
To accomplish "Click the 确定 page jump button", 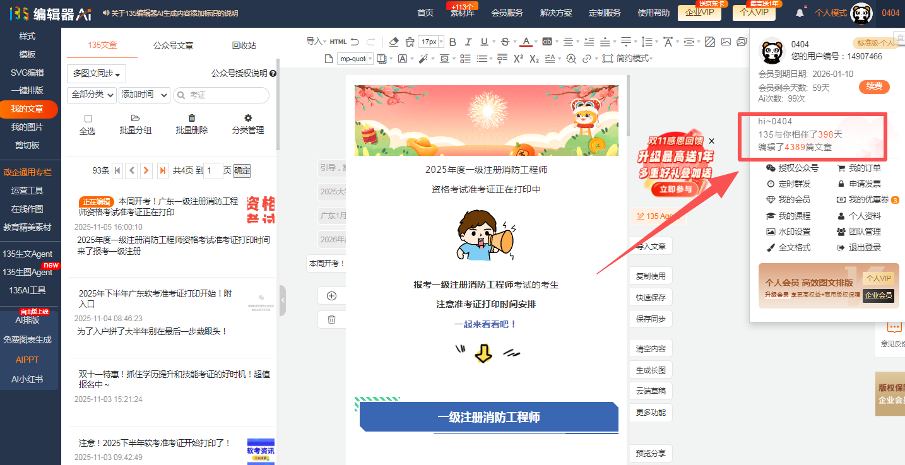I will 242,170.
